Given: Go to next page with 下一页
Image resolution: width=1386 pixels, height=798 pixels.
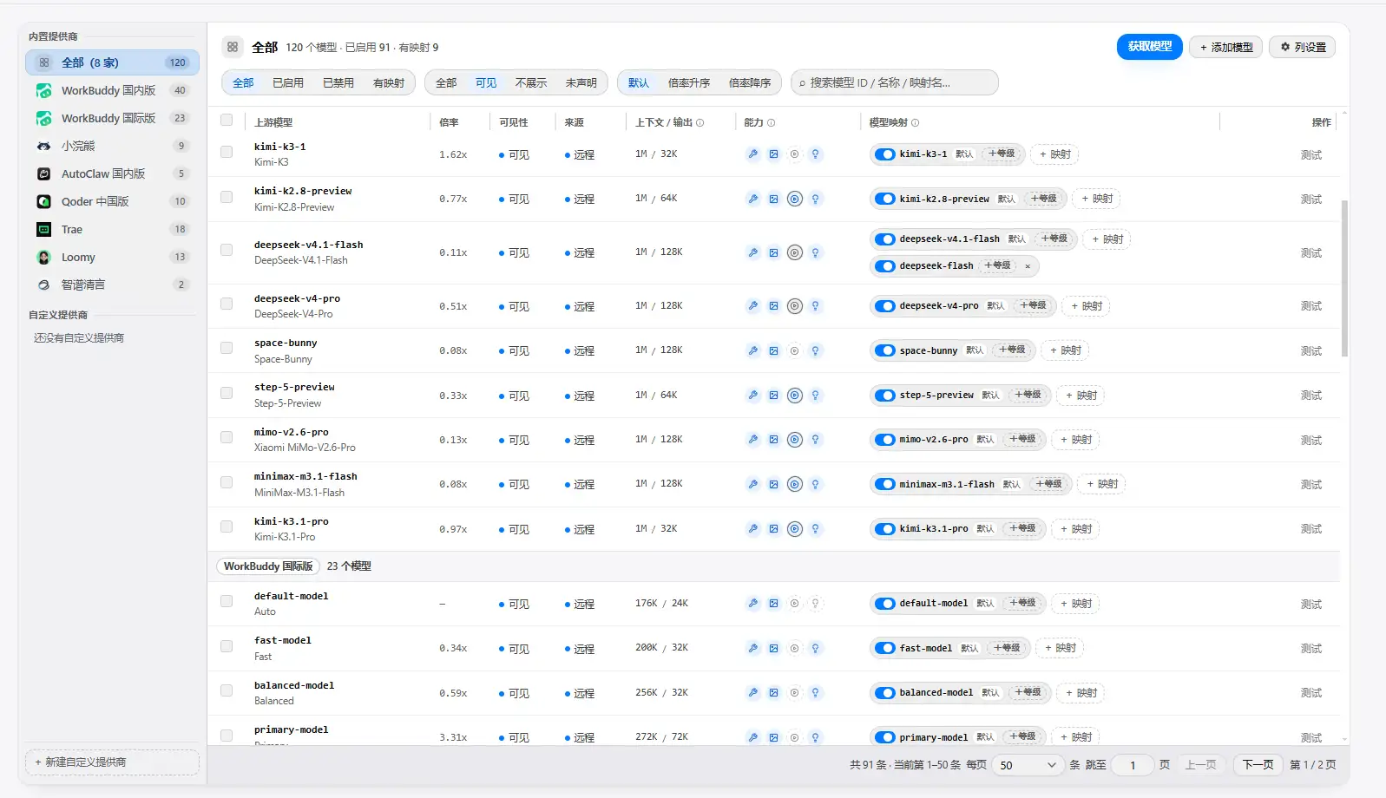Looking at the screenshot, I should click(1258, 764).
